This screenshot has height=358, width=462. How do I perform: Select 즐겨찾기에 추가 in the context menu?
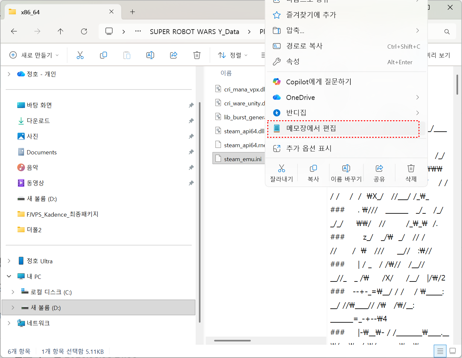click(x=346, y=15)
